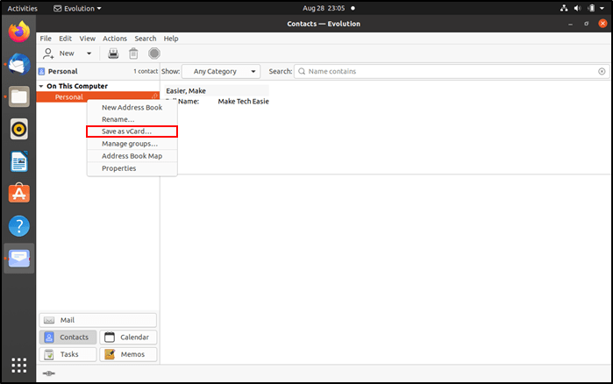This screenshot has width=613, height=384.
Task: Click Personal address book header icon
Action: pyautogui.click(x=41, y=72)
